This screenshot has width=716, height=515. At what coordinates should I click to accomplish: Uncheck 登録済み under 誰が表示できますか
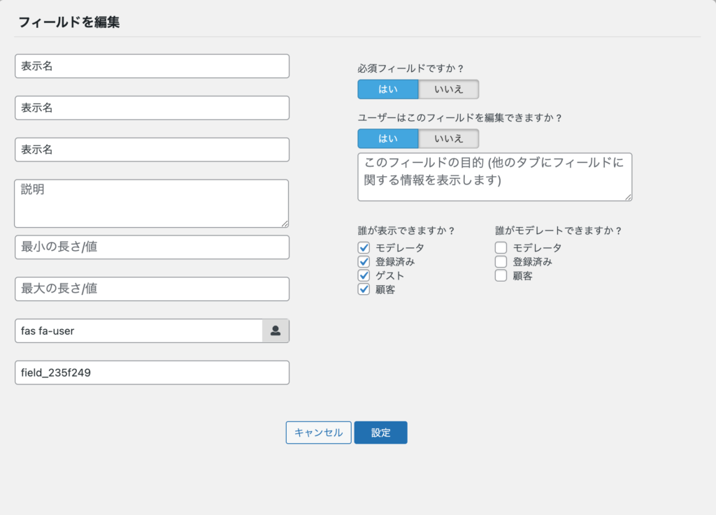pyautogui.click(x=364, y=262)
